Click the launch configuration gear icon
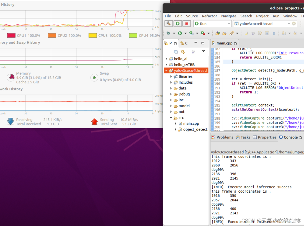The image size is (304, 226). (x=294, y=24)
